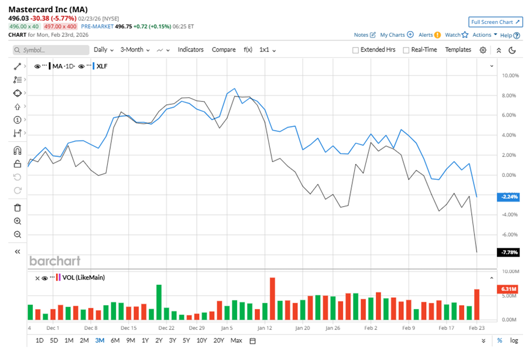Toggle the lock drawings padlock
The height and width of the screenshot is (352, 528).
pos(17,164)
